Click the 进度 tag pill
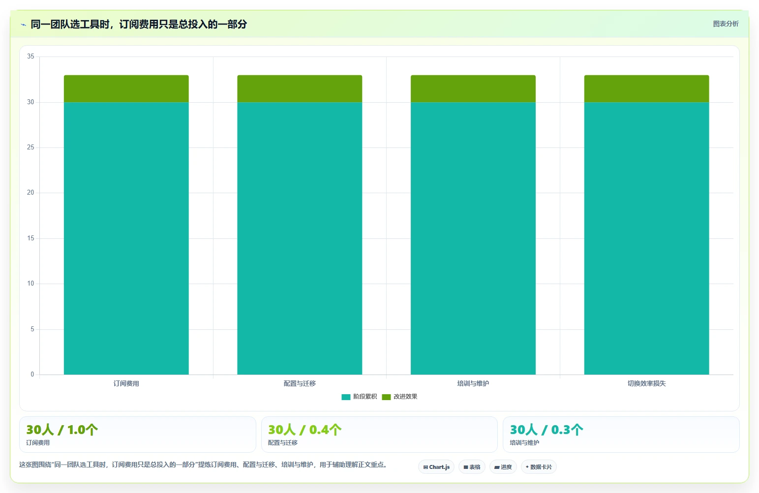Image resolution: width=759 pixels, height=493 pixels. click(x=503, y=467)
